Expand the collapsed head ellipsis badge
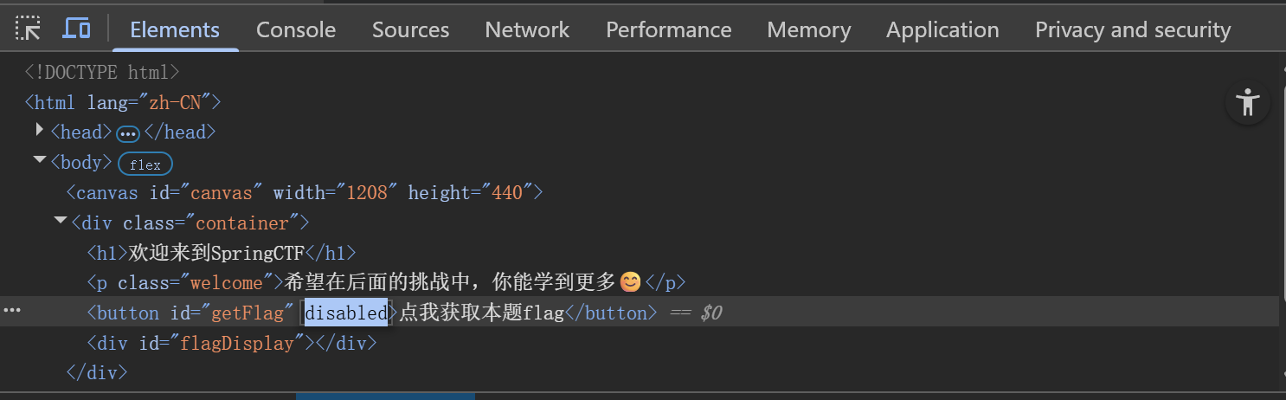Viewport: 1286px width, 400px height. click(128, 133)
